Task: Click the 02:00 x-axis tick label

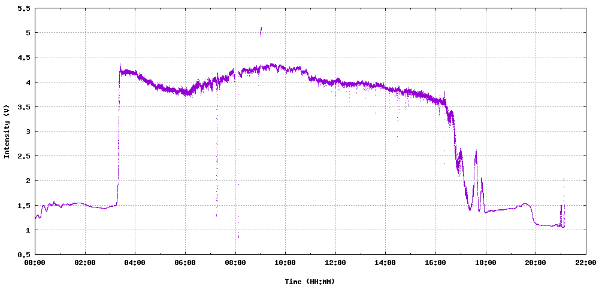Action: [x=85, y=262]
